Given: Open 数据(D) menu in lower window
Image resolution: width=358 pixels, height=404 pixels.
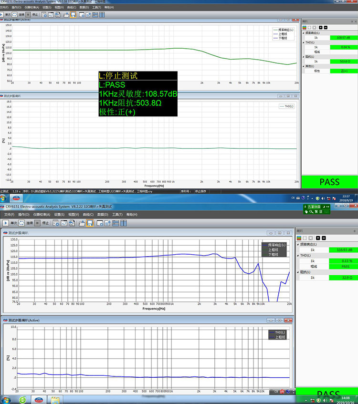Looking at the screenshot, I should (103, 214).
